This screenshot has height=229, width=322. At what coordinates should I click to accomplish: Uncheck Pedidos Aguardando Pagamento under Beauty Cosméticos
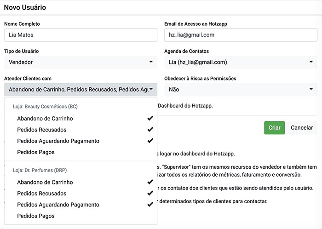[80, 141]
